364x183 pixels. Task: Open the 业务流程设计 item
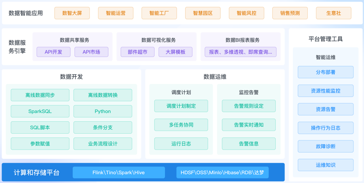click(x=103, y=144)
